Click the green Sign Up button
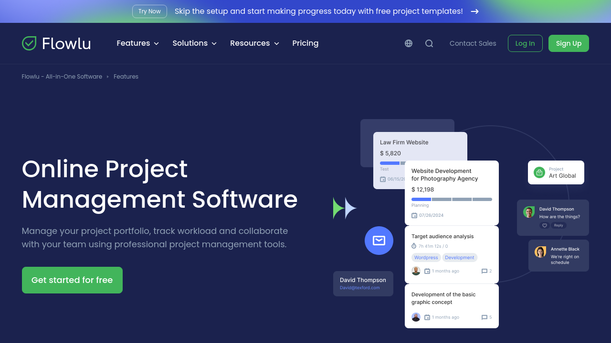 coord(569,43)
